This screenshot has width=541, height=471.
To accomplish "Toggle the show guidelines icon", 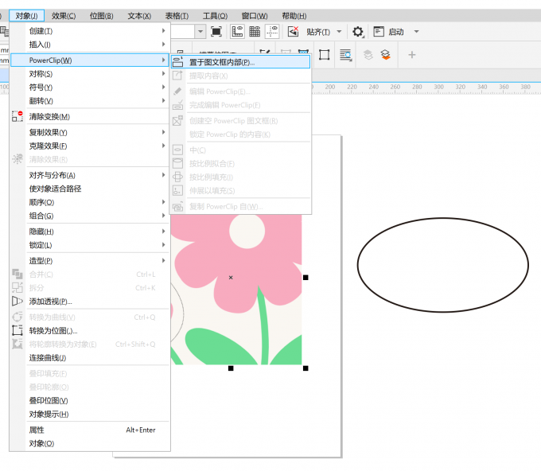I will (272, 32).
